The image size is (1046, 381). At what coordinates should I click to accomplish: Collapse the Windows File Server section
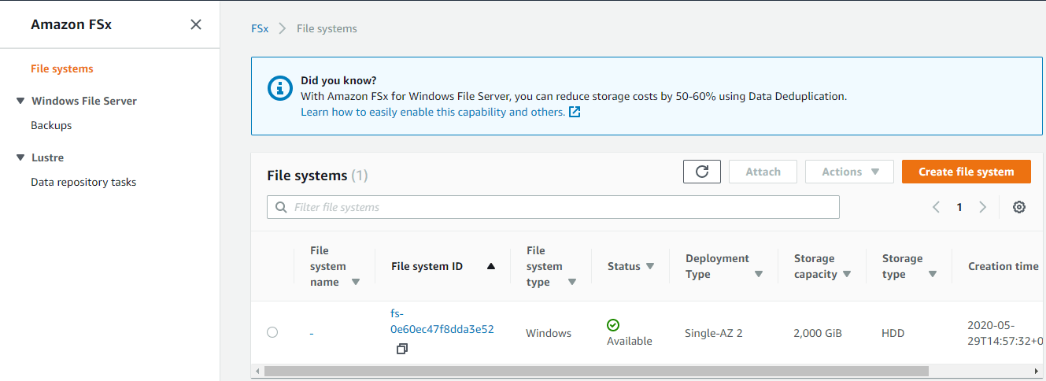(20, 101)
